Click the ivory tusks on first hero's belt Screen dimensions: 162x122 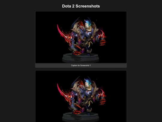89,44
